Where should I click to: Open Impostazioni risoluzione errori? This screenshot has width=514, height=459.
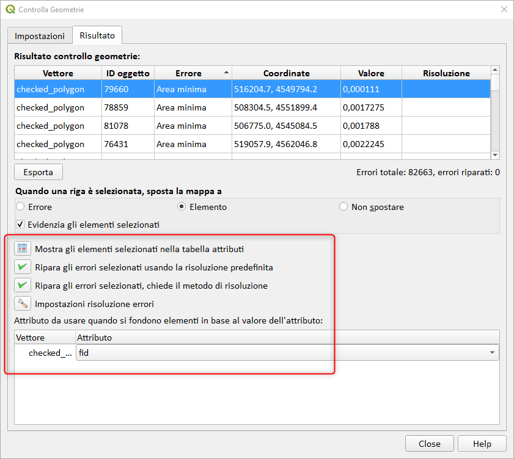click(23, 303)
